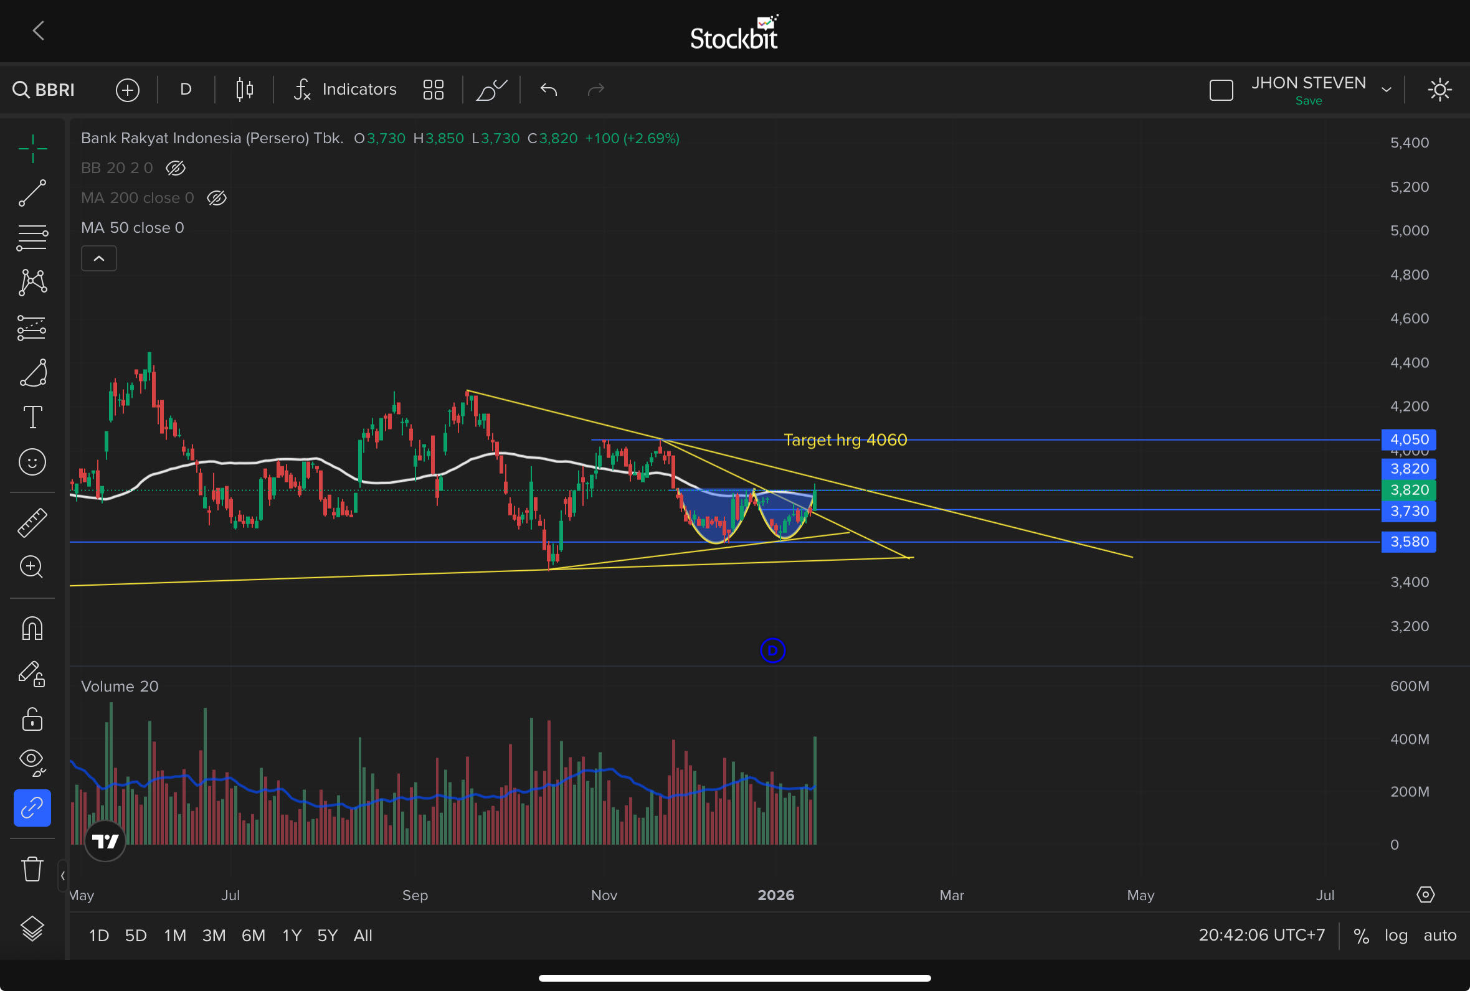
Task: Select the trend line drawing tool
Action: click(32, 193)
